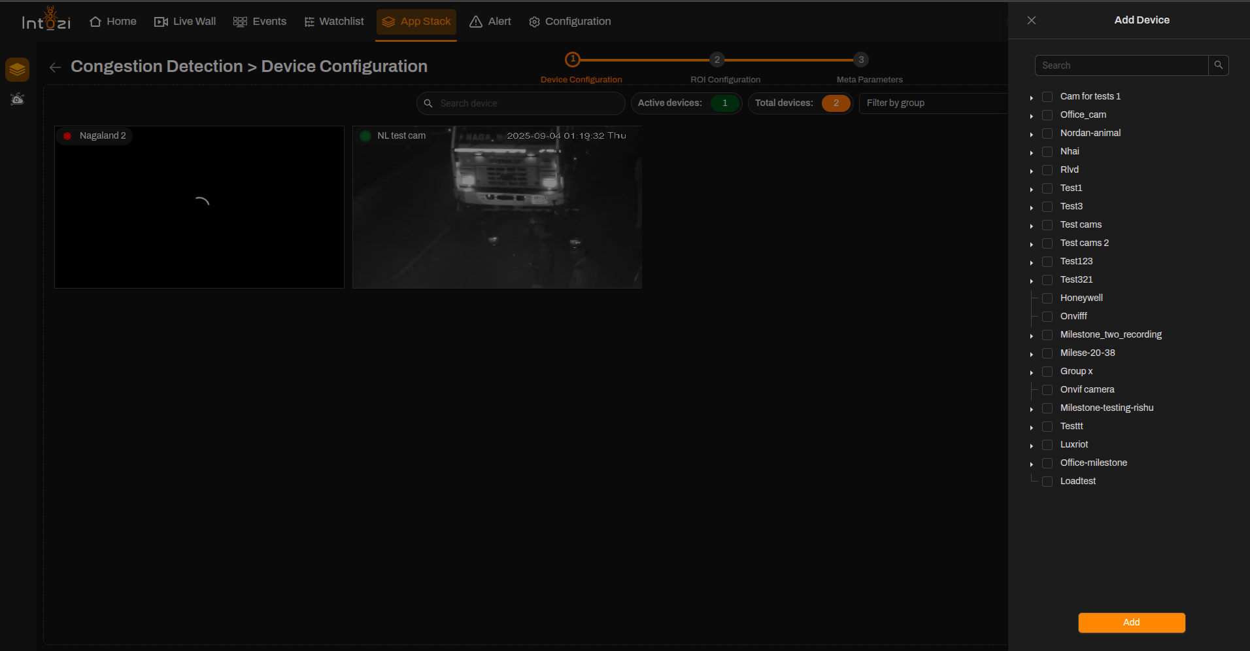Check the Onvifff checkbox
Screen dimensions: 1250x651
(x=1047, y=317)
